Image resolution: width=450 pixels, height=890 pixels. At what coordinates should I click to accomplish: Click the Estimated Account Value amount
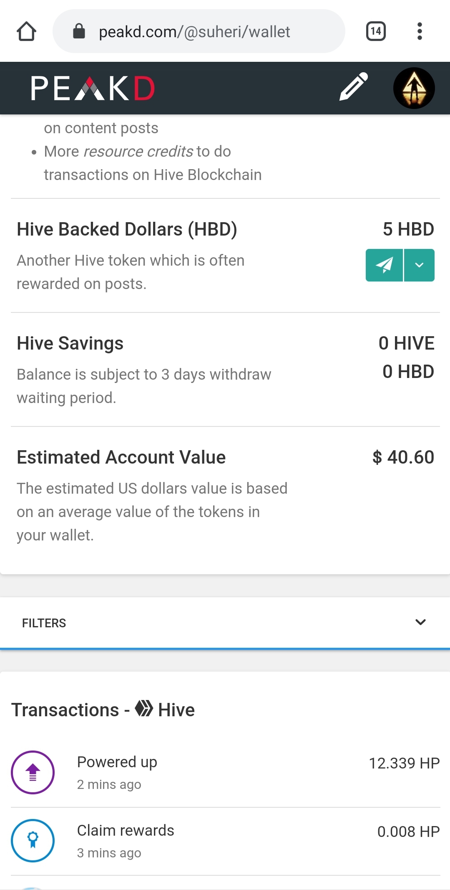[x=403, y=457]
